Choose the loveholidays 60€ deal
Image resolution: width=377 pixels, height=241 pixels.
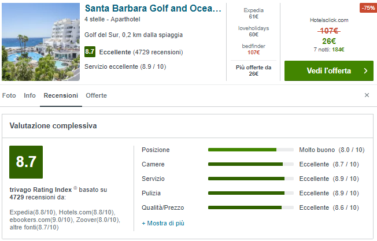[253, 31]
